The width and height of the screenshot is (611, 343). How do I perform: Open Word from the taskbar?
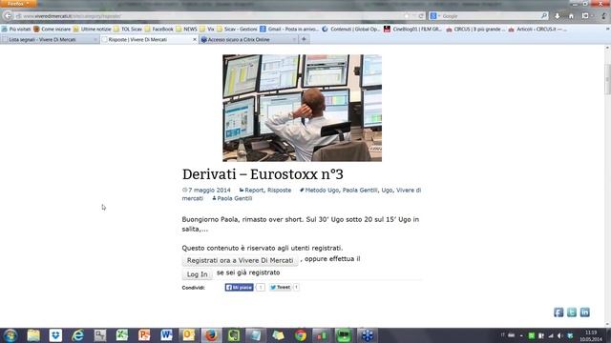[x=166, y=335]
